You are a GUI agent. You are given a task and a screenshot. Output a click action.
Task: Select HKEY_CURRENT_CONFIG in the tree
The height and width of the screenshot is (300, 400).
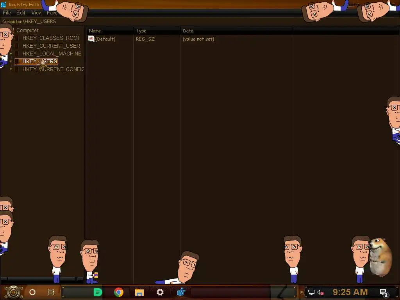[53, 70]
